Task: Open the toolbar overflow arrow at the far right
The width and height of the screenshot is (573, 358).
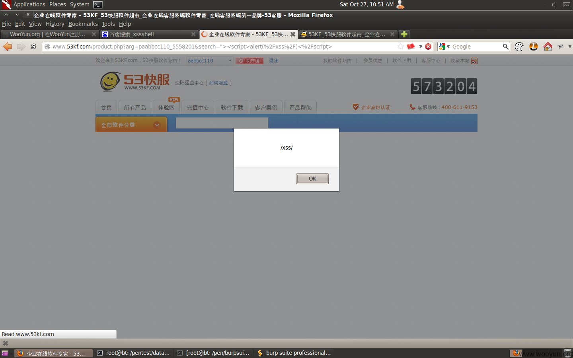Action: tap(570, 47)
